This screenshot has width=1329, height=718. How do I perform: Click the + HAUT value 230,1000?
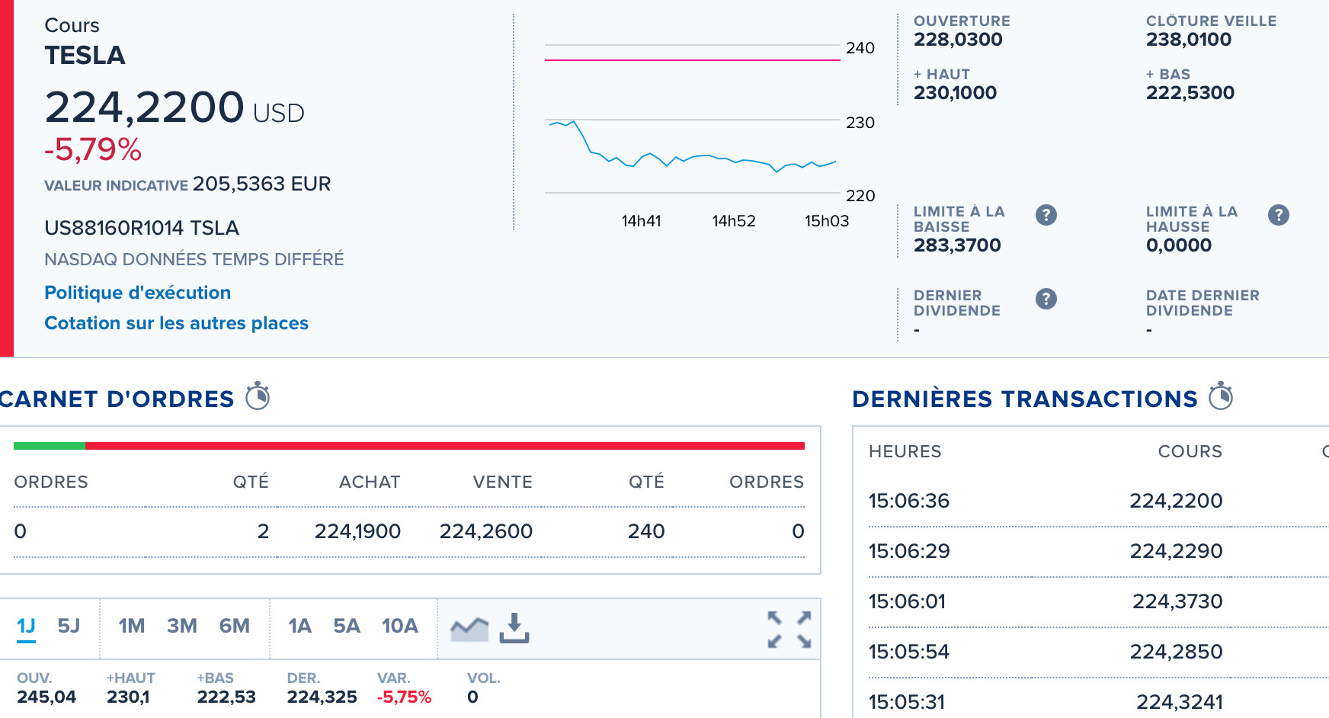click(x=955, y=93)
